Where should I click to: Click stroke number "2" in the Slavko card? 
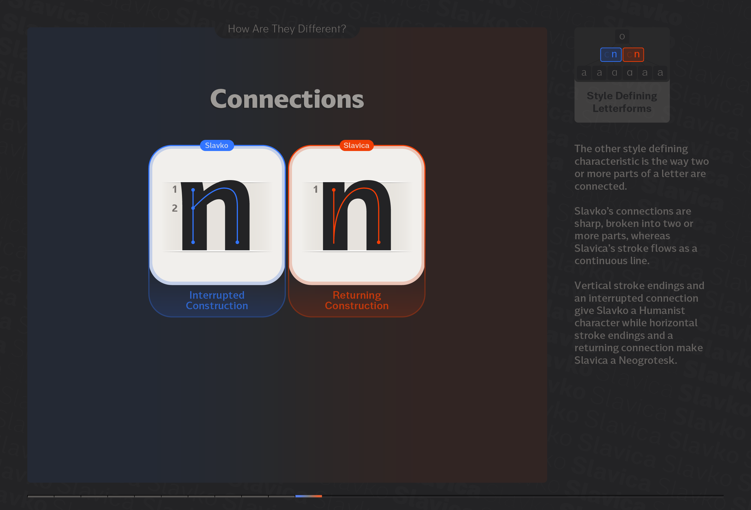(x=175, y=208)
